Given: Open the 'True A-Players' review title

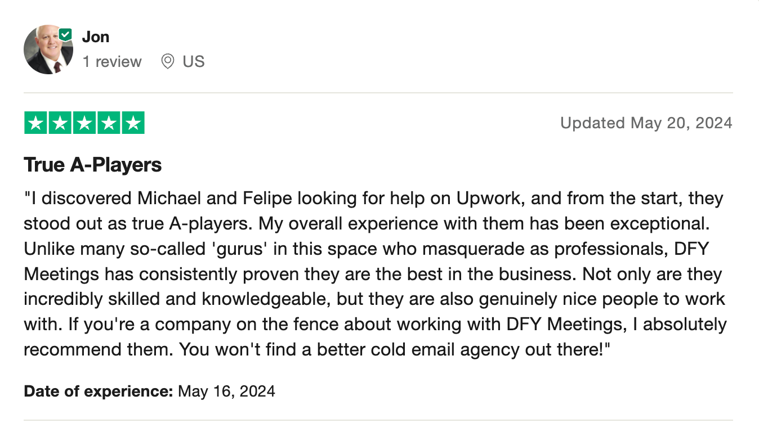Looking at the screenshot, I should point(92,165).
